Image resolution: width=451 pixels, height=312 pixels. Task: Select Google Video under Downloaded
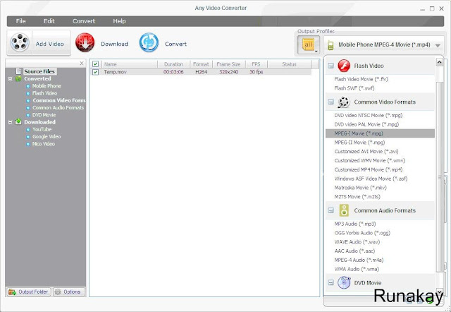point(47,136)
